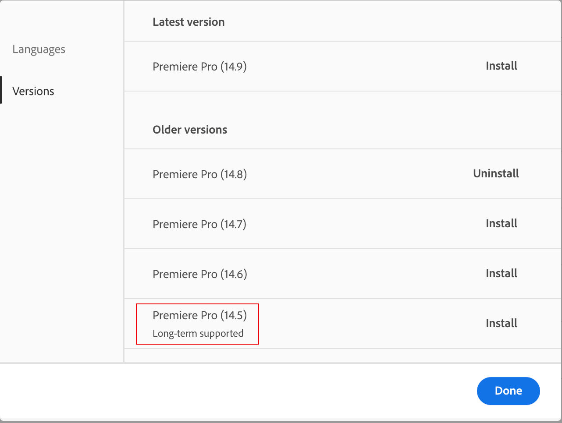Uninstall Premiere Pro 14.8
The width and height of the screenshot is (562, 423).
[x=496, y=174]
